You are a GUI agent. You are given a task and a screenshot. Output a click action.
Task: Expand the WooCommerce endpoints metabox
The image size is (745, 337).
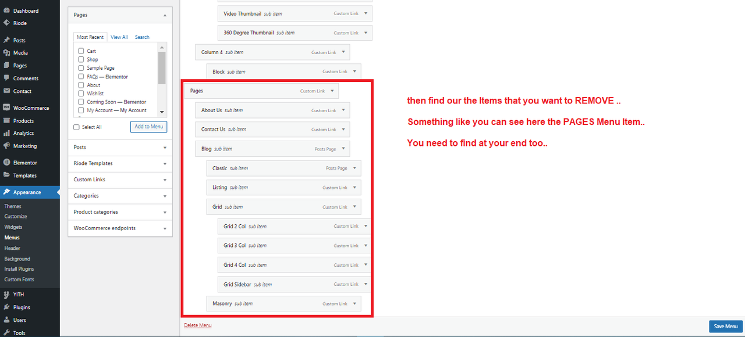(x=165, y=228)
